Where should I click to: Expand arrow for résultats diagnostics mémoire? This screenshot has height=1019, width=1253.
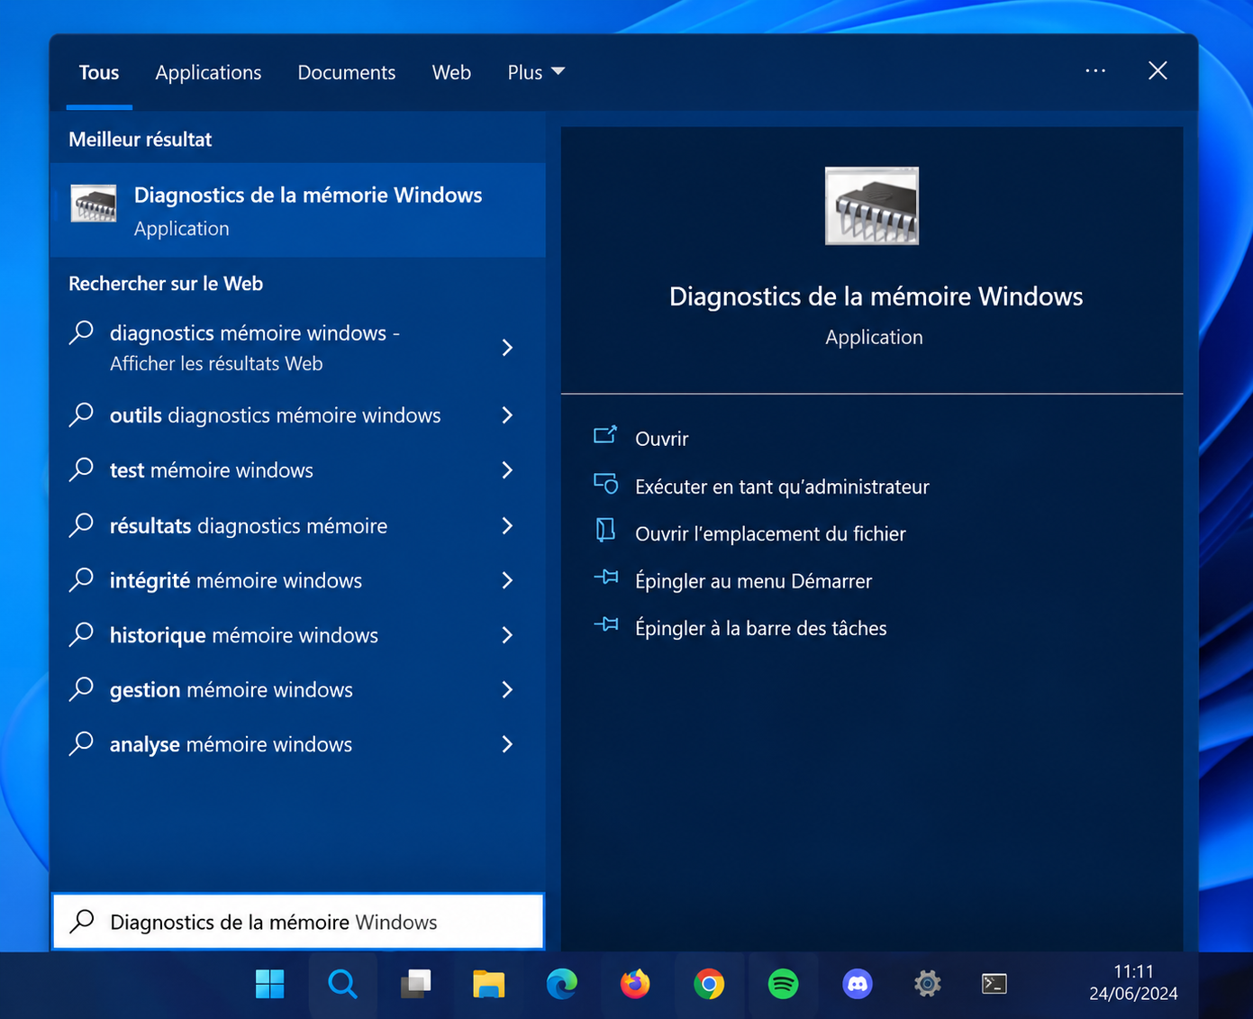507,525
